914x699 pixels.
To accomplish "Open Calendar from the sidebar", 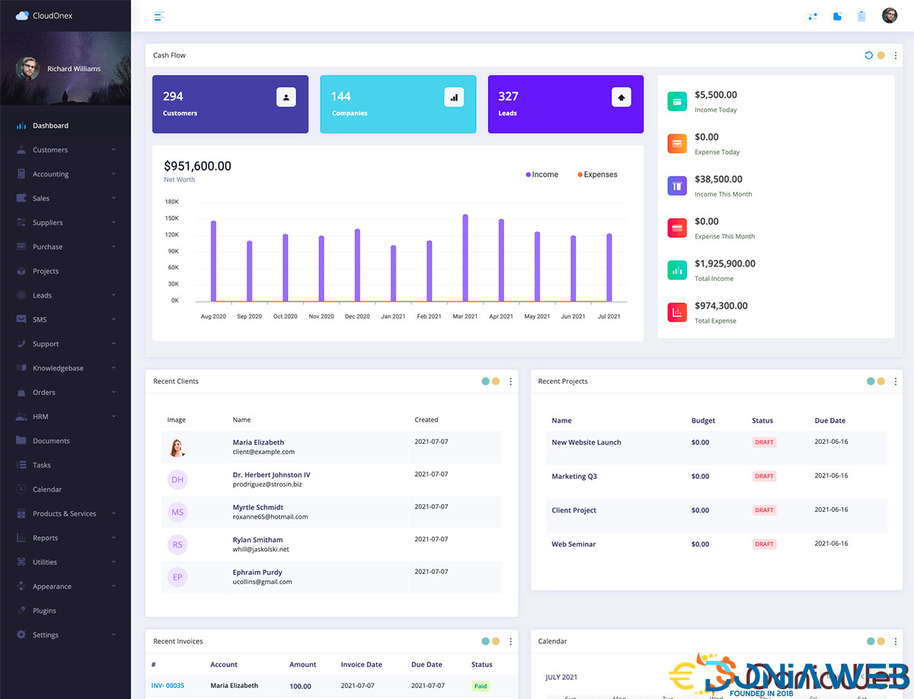I will pos(47,490).
